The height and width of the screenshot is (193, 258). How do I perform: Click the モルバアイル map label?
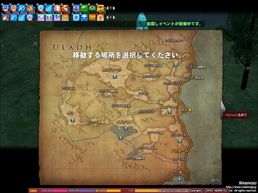179,159
